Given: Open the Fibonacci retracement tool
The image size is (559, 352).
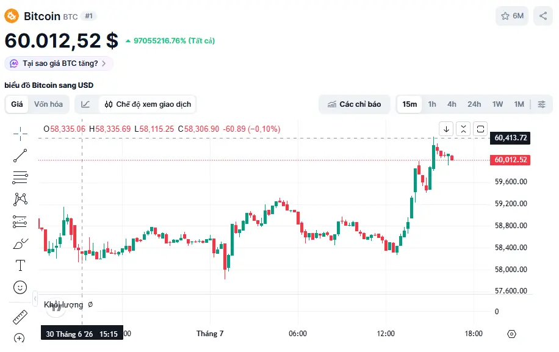Looking at the screenshot, I should (20, 178).
